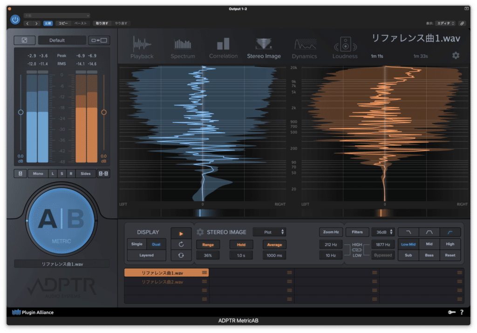
Task: Click the HIGH/LOW link chain icon
Action: point(357,250)
